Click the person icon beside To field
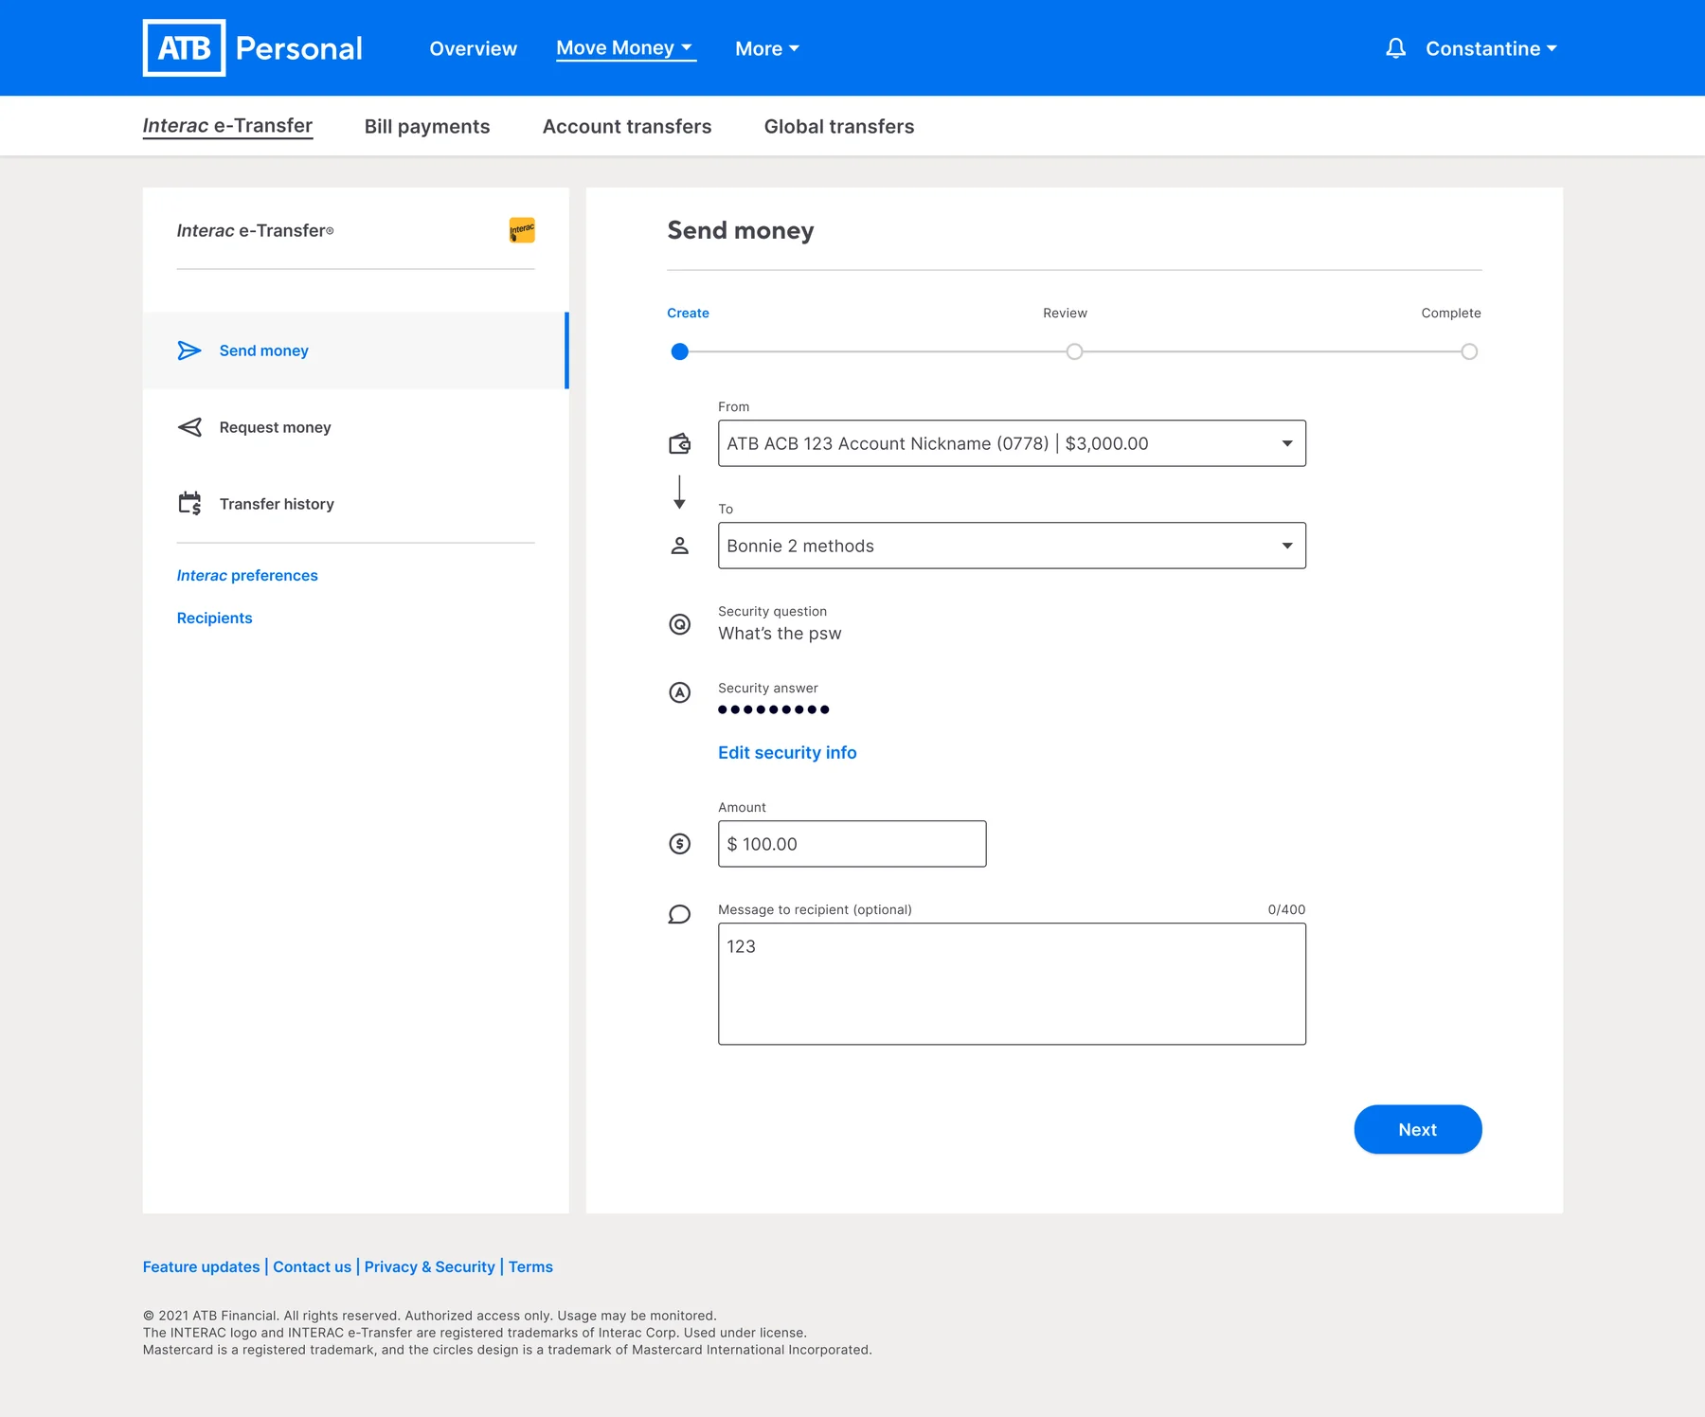Viewport: 1705px width, 1417px height. [x=680, y=546]
